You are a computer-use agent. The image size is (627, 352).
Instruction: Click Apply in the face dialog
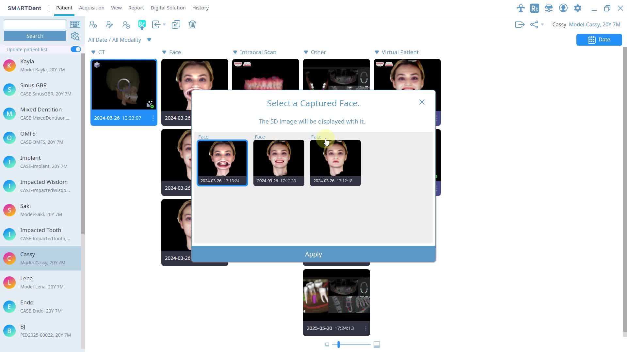click(313, 254)
